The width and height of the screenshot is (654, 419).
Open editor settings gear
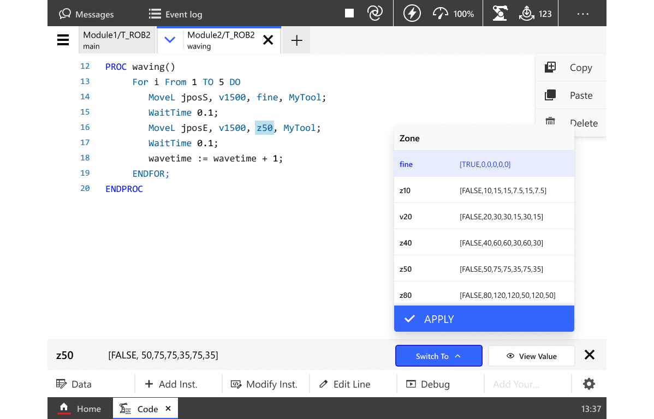point(588,384)
